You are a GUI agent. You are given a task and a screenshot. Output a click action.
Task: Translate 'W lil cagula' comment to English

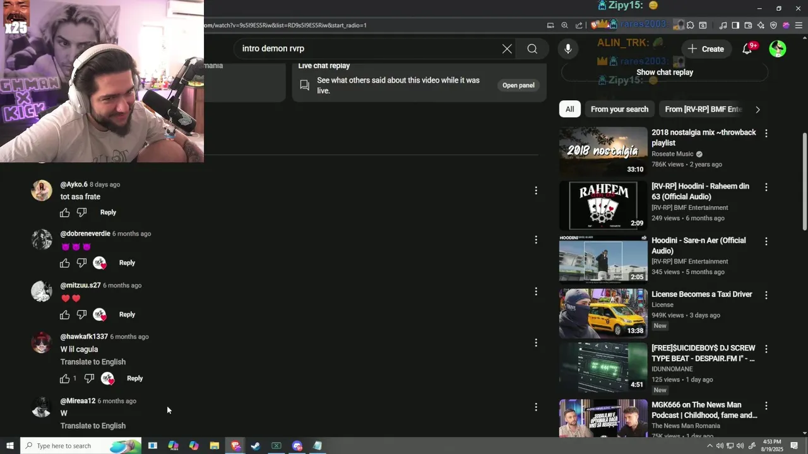pos(93,362)
